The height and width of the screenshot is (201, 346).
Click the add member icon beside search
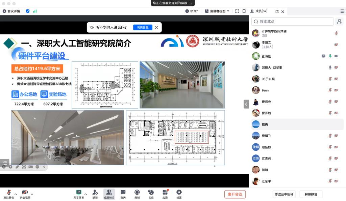339,22
